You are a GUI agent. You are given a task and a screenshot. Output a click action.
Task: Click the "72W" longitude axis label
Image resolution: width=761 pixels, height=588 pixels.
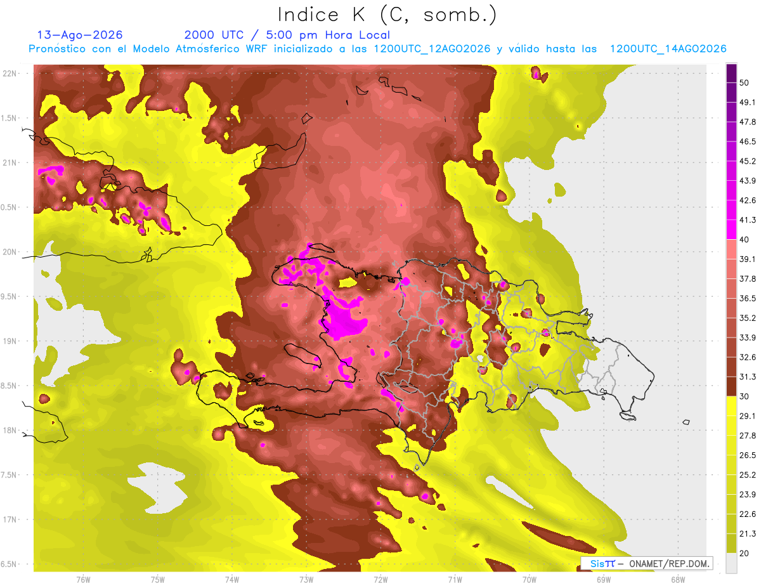point(380,579)
